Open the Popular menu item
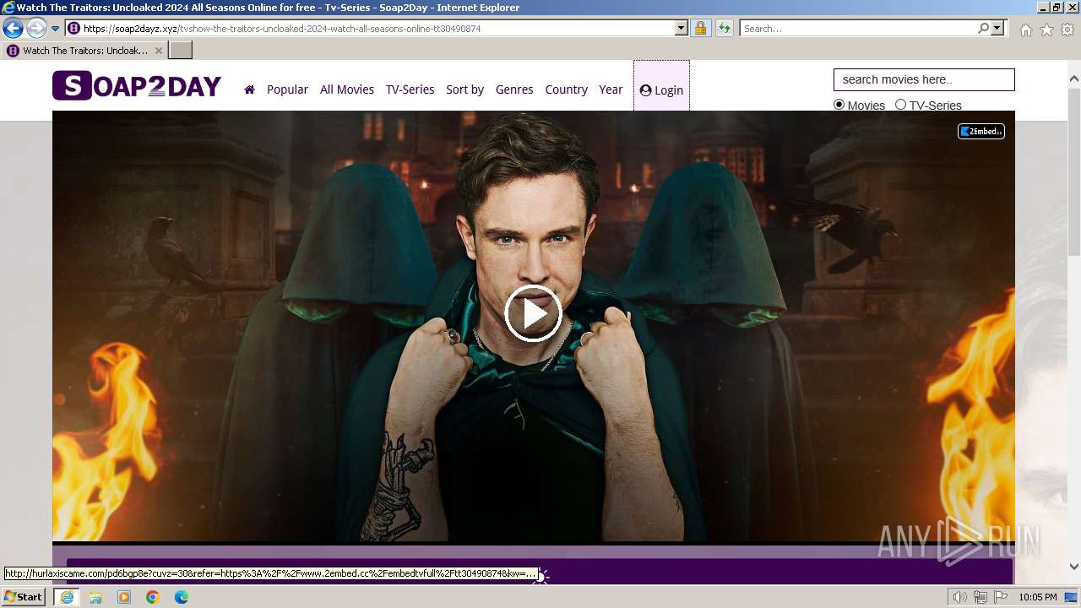This screenshot has height=608, width=1081. [287, 90]
